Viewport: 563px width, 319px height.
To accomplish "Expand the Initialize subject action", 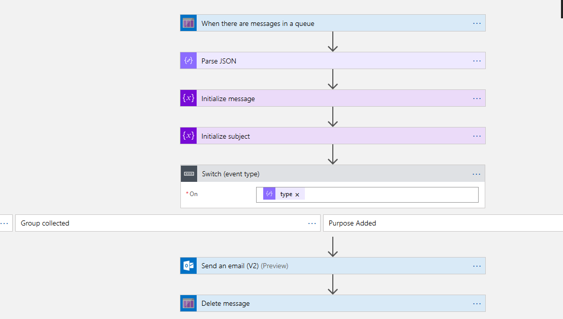I will [333, 136].
